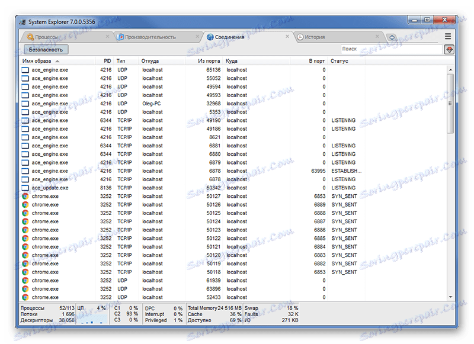Click source port 63896 cell
Viewport: 474px width, 344px height.
coord(213,289)
